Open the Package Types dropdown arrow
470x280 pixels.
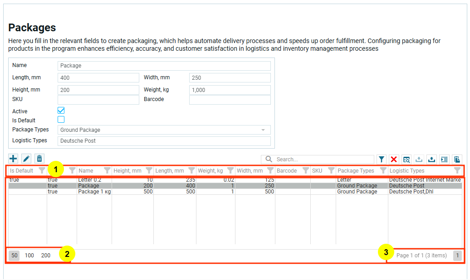click(x=263, y=130)
